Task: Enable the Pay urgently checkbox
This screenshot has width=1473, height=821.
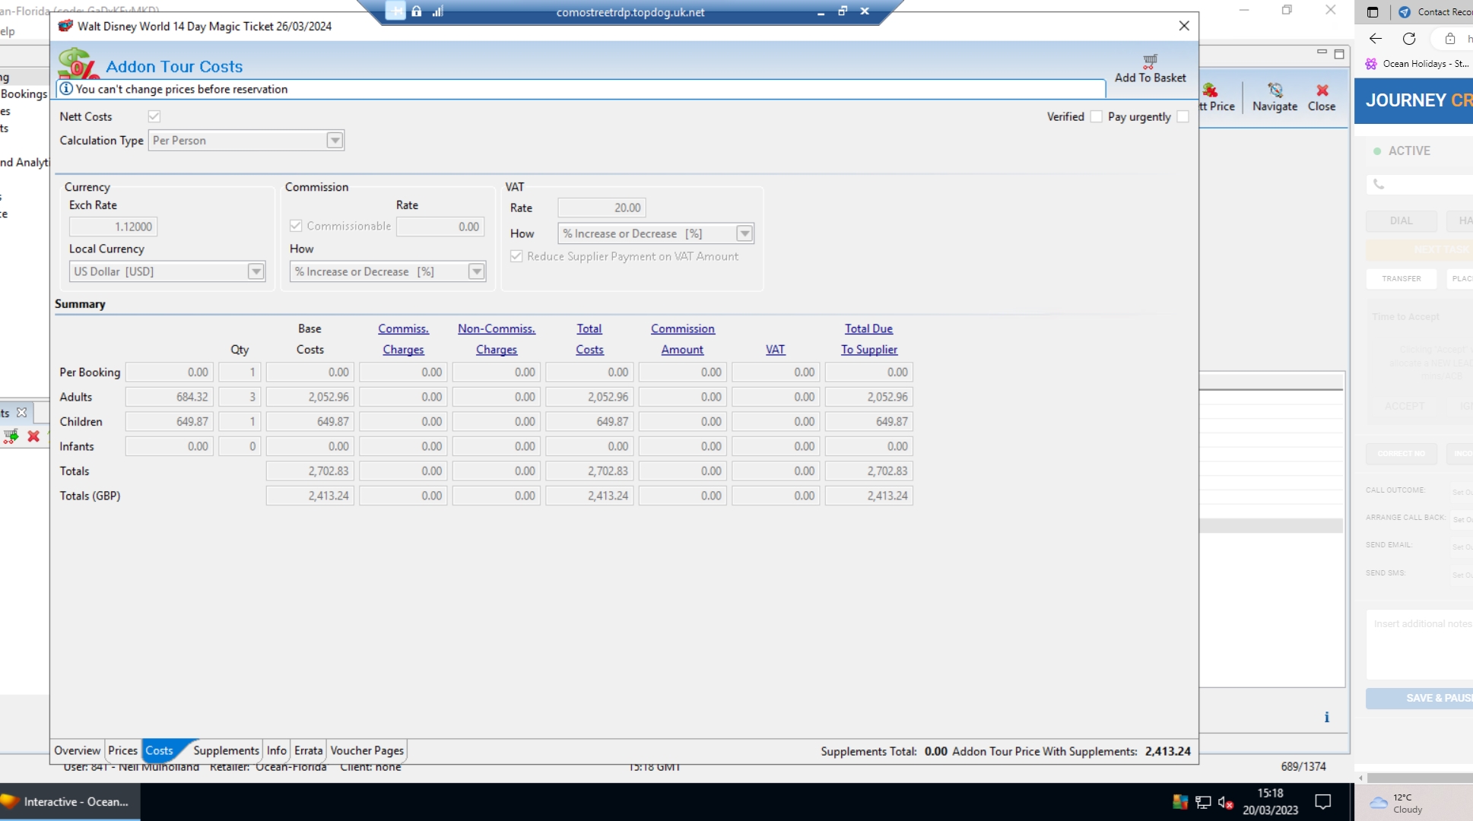Action: pos(1183,116)
